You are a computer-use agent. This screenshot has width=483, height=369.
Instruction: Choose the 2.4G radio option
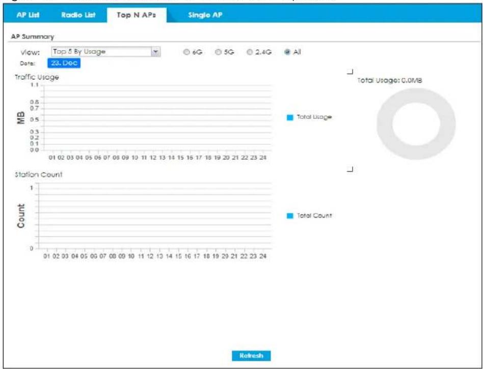click(250, 52)
